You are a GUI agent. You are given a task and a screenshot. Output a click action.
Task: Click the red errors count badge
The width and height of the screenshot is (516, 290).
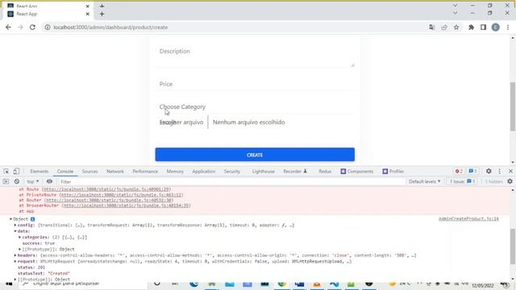(459, 172)
